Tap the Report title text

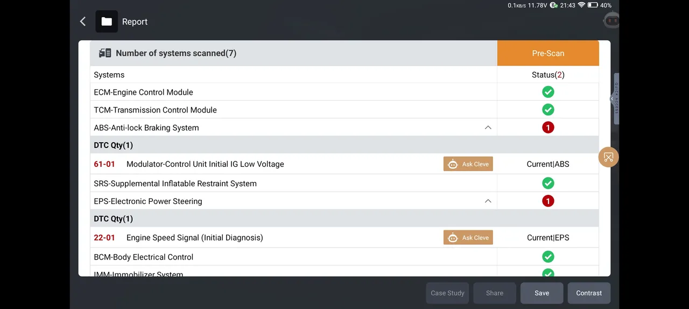135,22
